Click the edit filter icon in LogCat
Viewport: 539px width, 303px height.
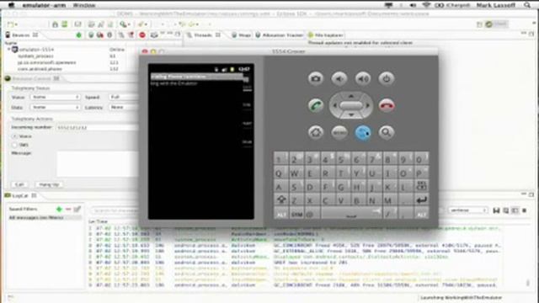pyautogui.click(x=77, y=209)
